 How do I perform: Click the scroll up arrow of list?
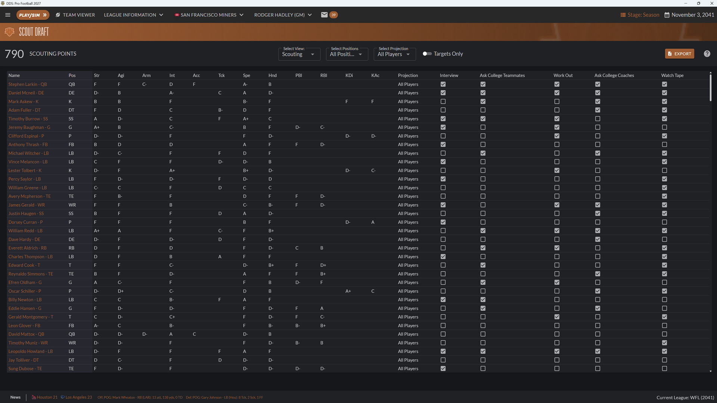click(x=710, y=73)
